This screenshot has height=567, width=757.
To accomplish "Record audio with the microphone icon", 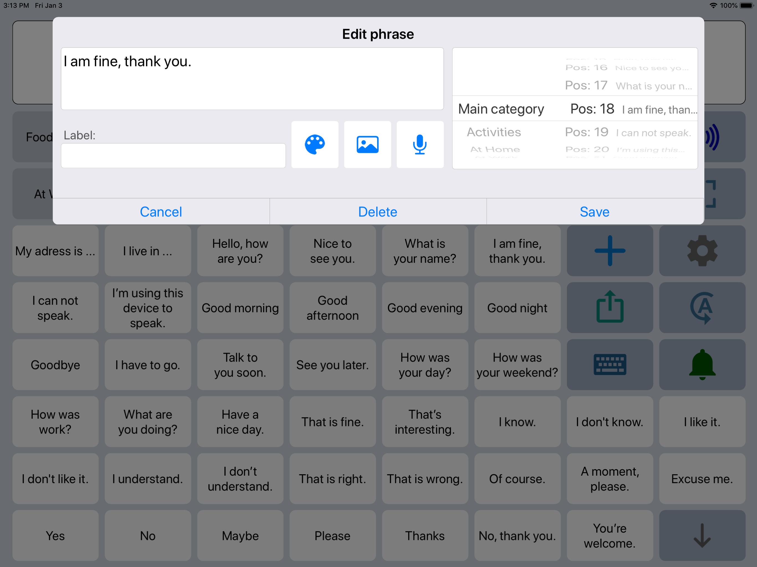I will point(420,144).
